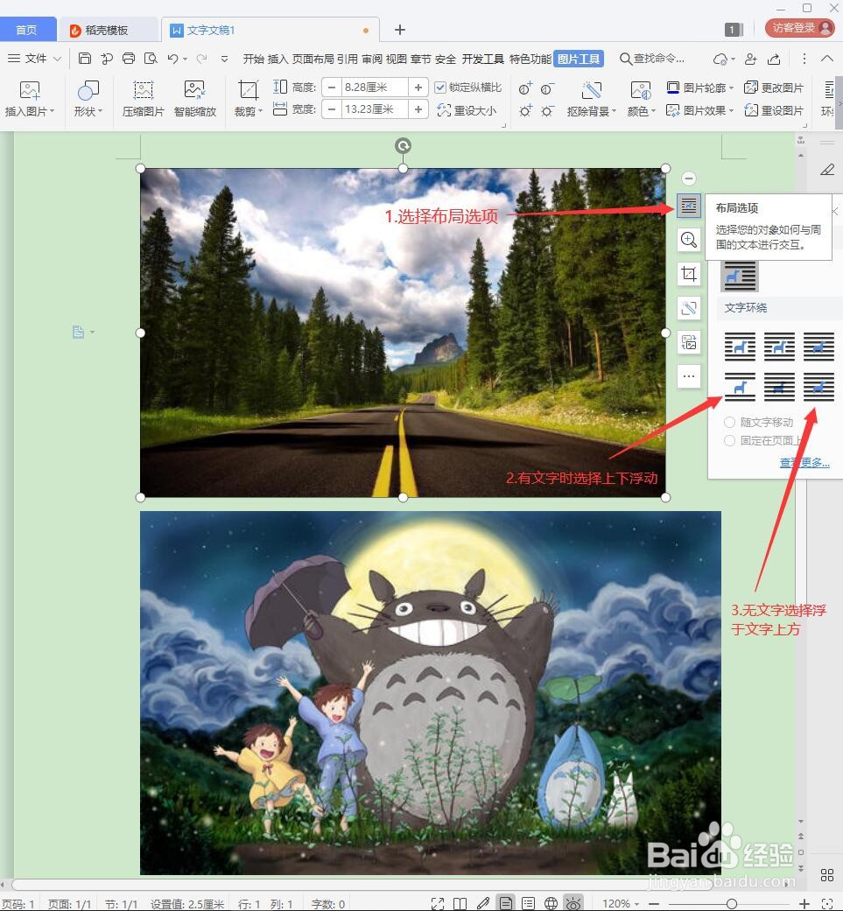Click the Save icon in quick access toolbar
The width and height of the screenshot is (843, 911).
(x=85, y=58)
